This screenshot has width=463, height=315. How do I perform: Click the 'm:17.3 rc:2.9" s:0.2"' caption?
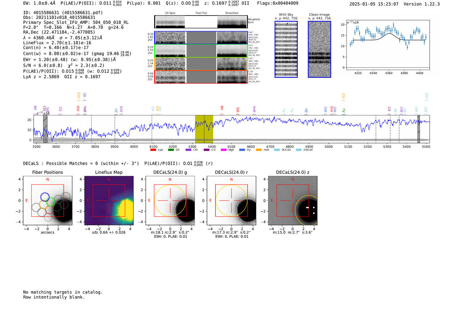[231, 232]
